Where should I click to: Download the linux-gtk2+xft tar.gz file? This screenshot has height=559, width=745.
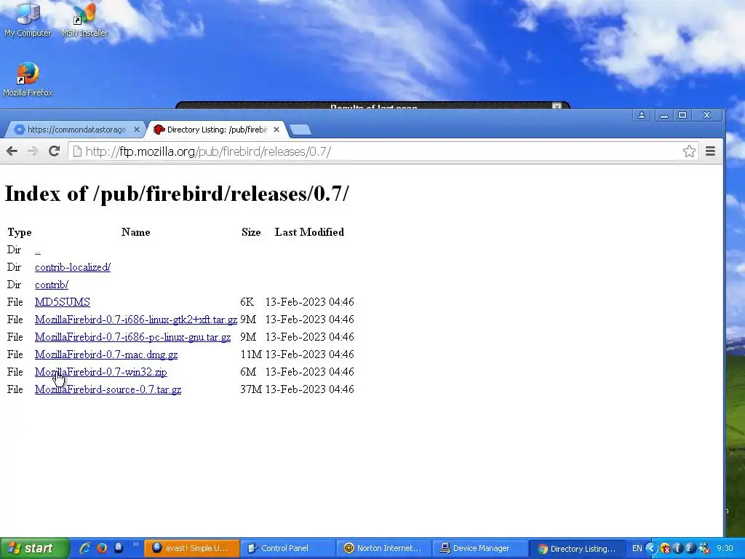tap(136, 320)
